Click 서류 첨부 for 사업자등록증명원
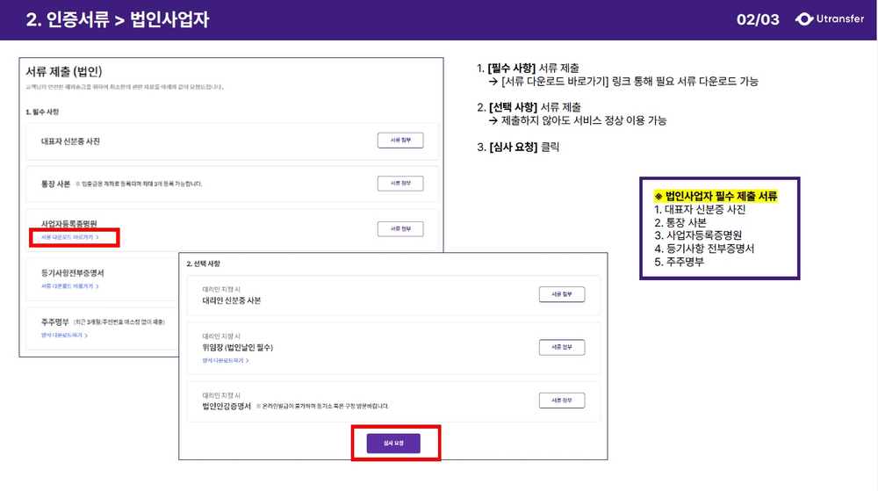878x491 pixels. point(400,228)
